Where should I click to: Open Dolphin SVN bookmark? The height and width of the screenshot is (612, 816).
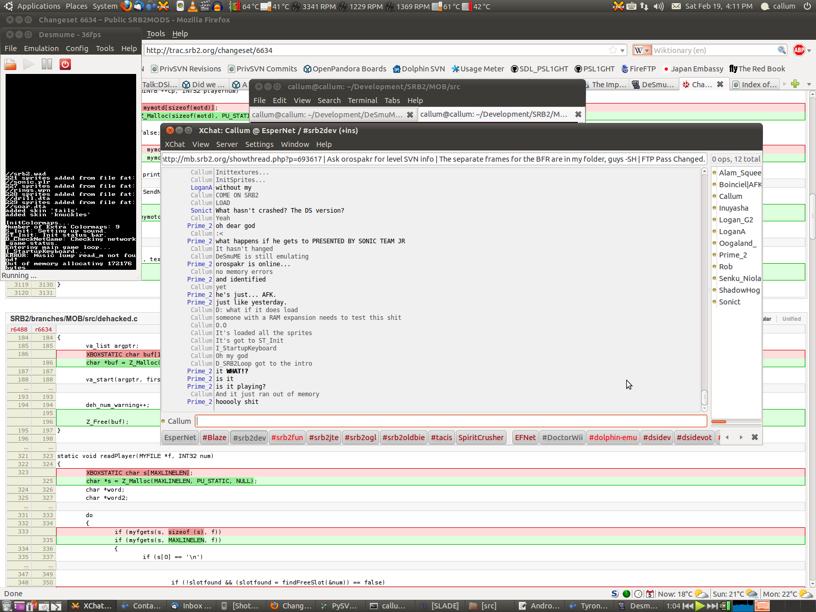(x=419, y=69)
